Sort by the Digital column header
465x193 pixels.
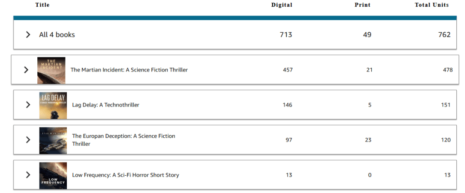282,5
